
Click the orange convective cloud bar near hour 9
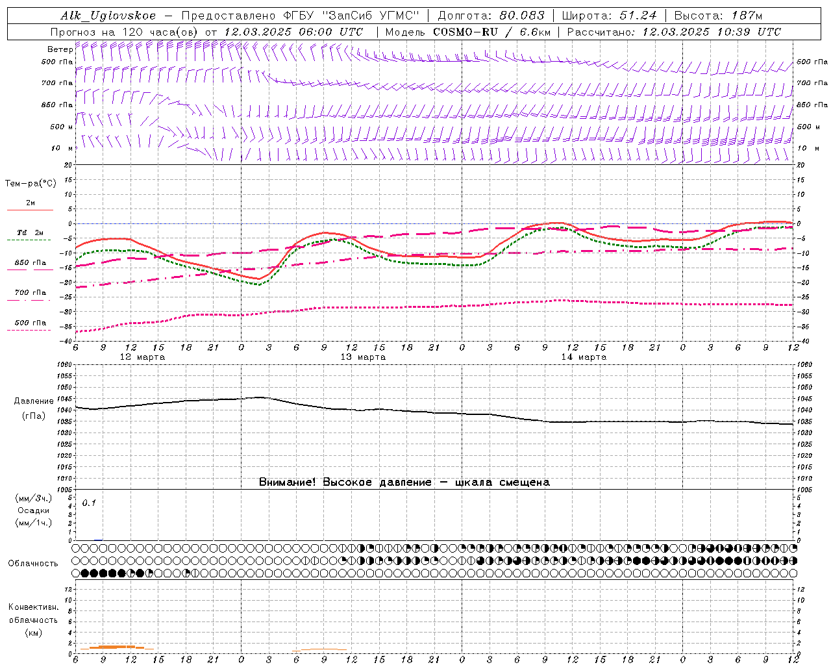(x=116, y=647)
